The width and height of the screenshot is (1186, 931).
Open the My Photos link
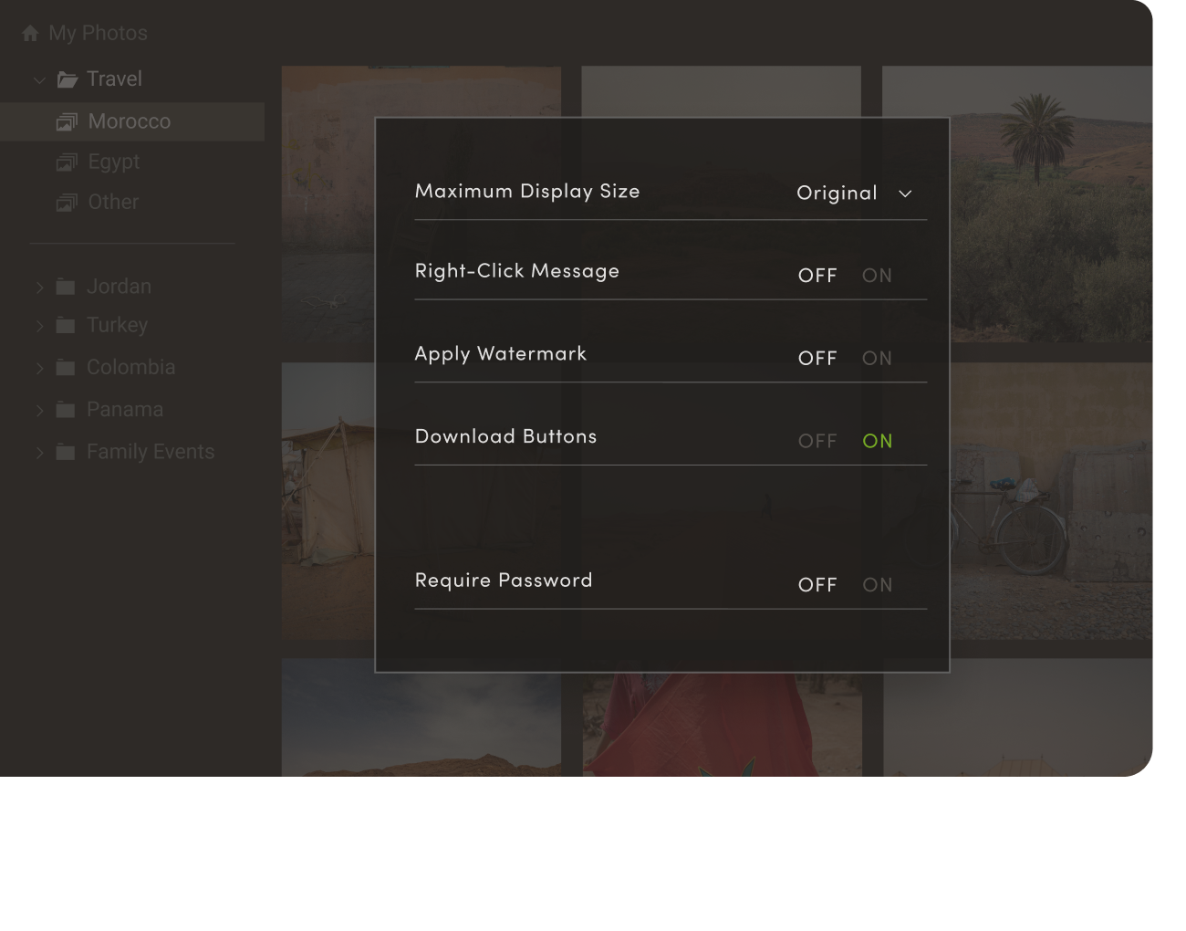click(x=98, y=34)
